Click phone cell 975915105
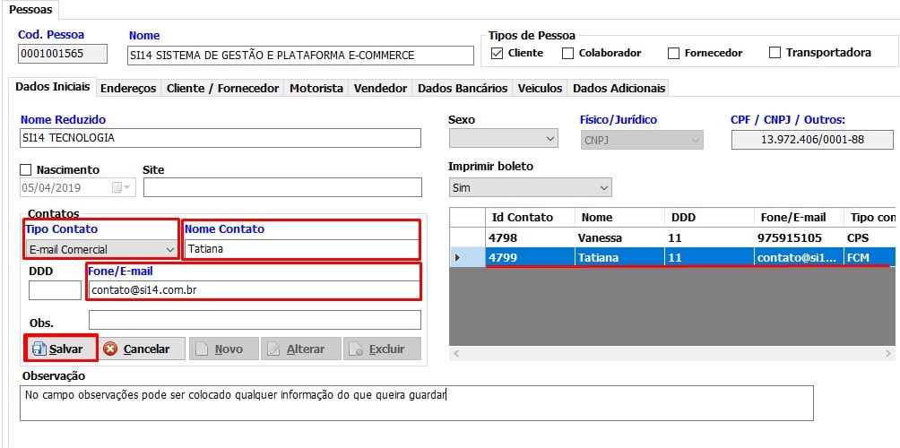The height and width of the screenshot is (448, 900). tap(798, 237)
